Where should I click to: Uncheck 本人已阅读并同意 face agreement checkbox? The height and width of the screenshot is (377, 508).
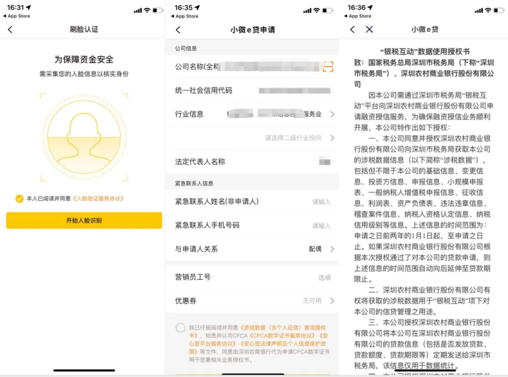(x=19, y=199)
